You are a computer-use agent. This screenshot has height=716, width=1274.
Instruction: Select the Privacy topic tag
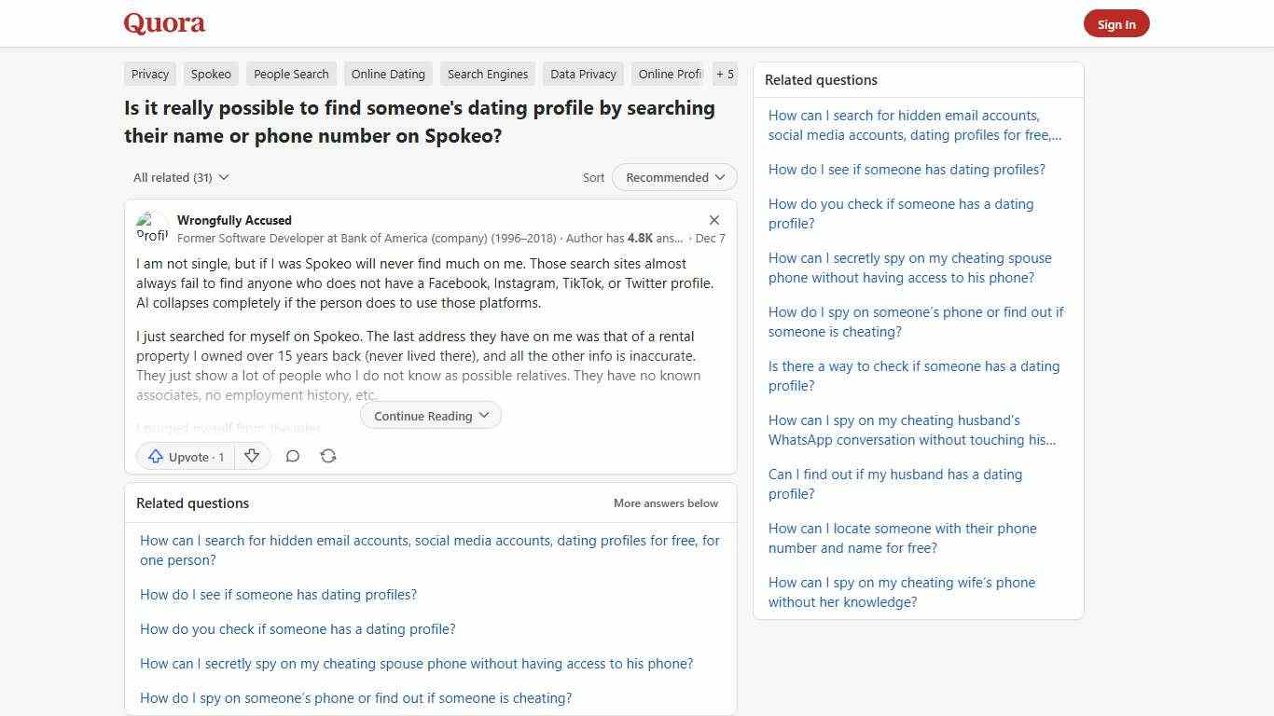point(149,74)
